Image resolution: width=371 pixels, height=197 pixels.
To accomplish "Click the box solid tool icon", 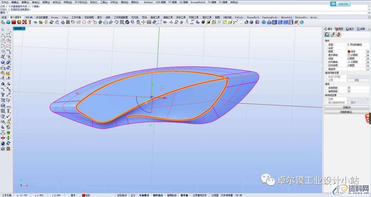I will click(x=3, y=62).
